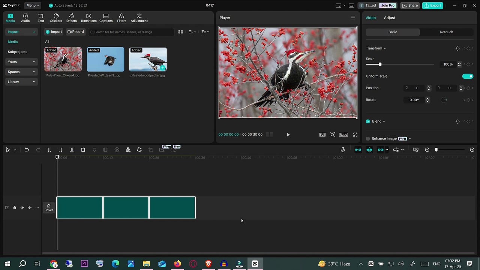Open the Transitions panel
The height and width of the screenshot is (270, 480).
coord(88,18)
